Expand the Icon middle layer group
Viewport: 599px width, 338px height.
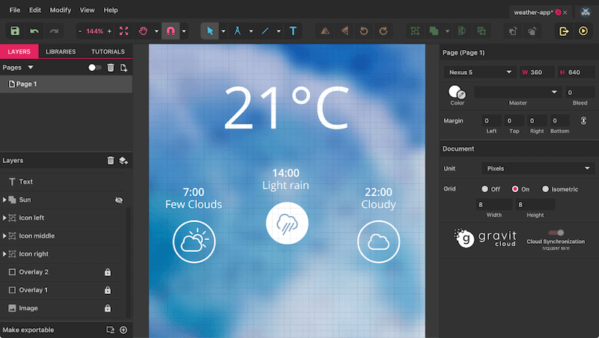click(4, 236)
